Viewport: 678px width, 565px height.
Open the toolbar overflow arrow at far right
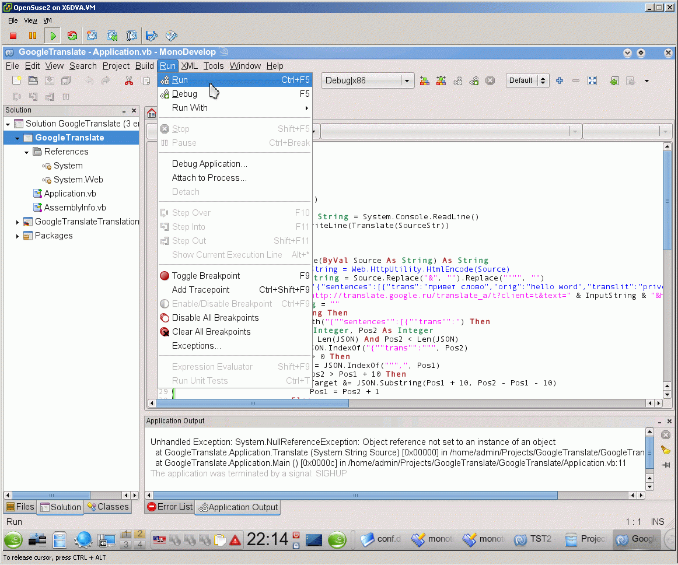point(646,81)
